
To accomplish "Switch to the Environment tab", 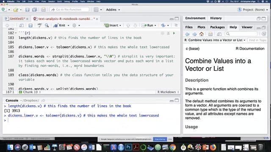I will 195,18.
